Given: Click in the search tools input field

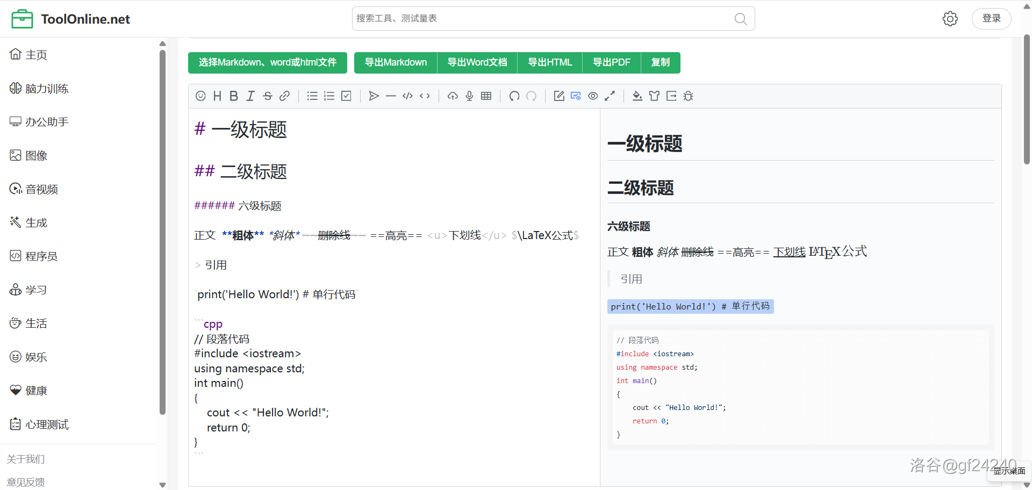Looking at the screenshot, I should [x=543, y=19].
